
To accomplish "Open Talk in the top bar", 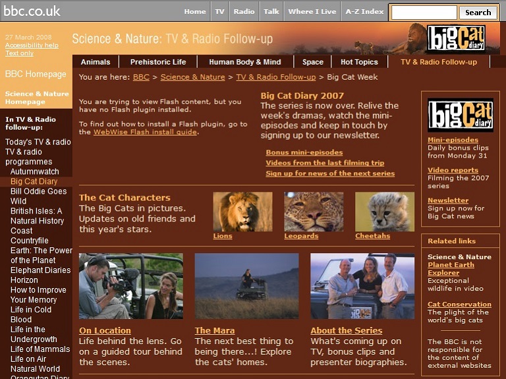I will pos(271,11).
